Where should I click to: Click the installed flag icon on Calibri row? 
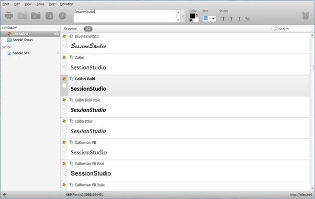coord(64,57)
